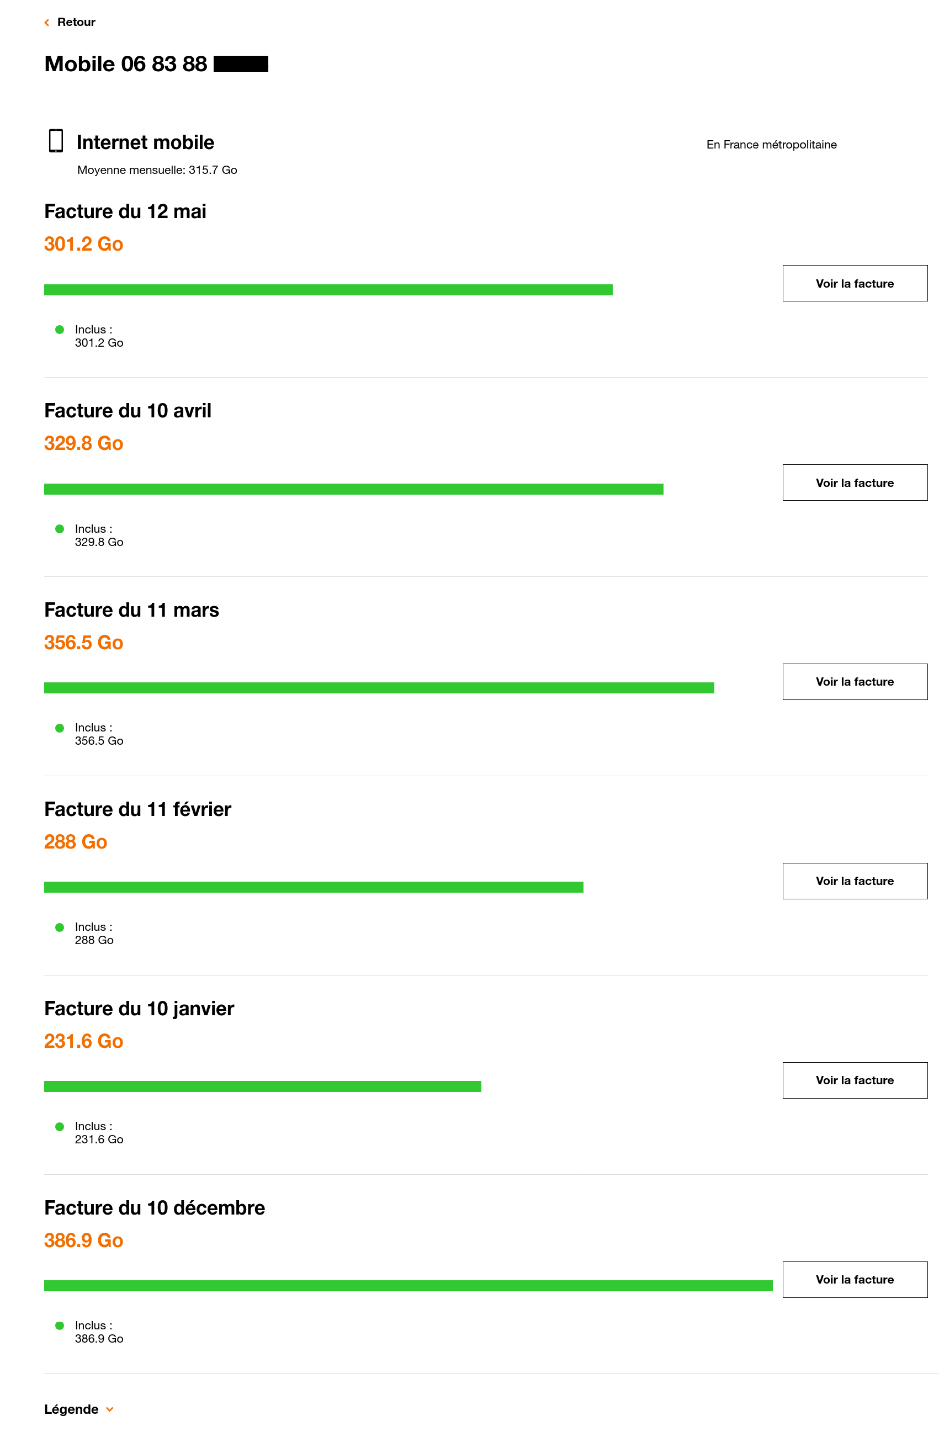The width and height of the screenshot is (939, 1442).
Task: Click the Légende label text
Action: point(71,1409)
